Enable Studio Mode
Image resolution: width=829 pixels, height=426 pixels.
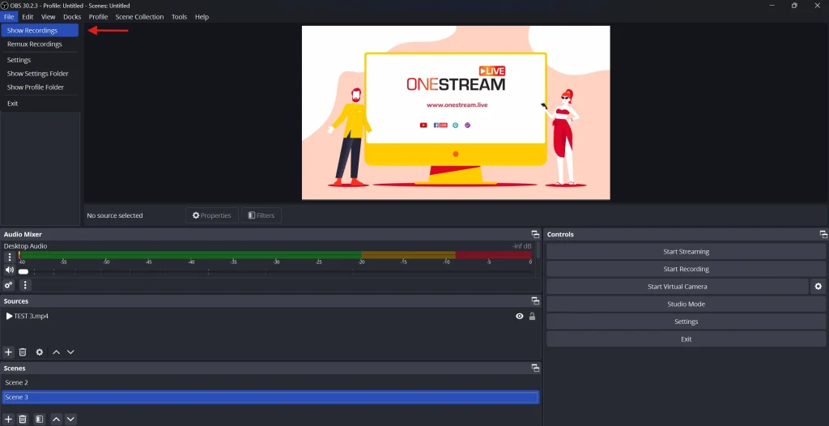tap(686, 304)
